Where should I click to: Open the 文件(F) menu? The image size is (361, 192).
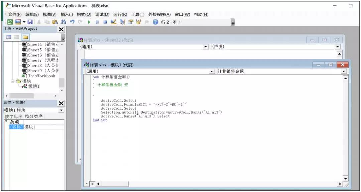(15, 14)
